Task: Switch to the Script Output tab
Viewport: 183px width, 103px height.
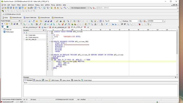Action: click(x=87, y=80)
